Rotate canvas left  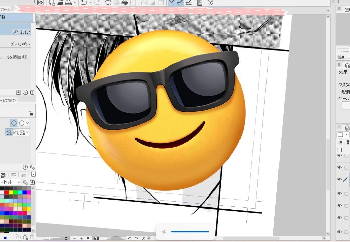click(129, 239)
